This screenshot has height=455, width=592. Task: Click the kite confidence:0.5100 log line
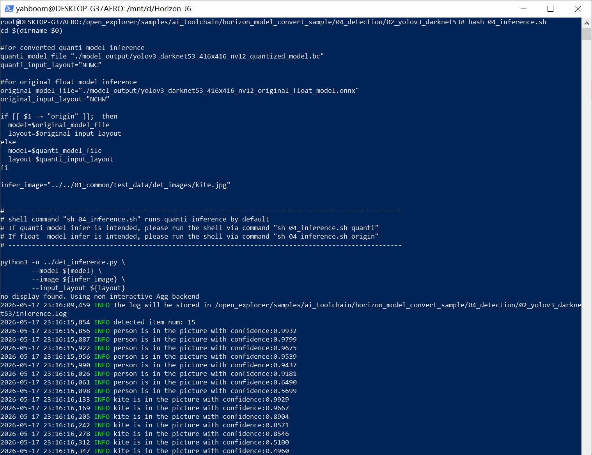pos(145,442)
